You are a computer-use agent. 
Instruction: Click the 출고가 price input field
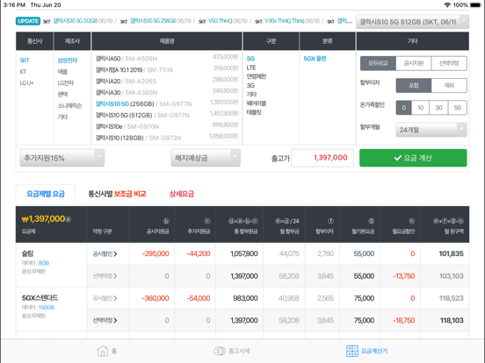click(322, 158)
